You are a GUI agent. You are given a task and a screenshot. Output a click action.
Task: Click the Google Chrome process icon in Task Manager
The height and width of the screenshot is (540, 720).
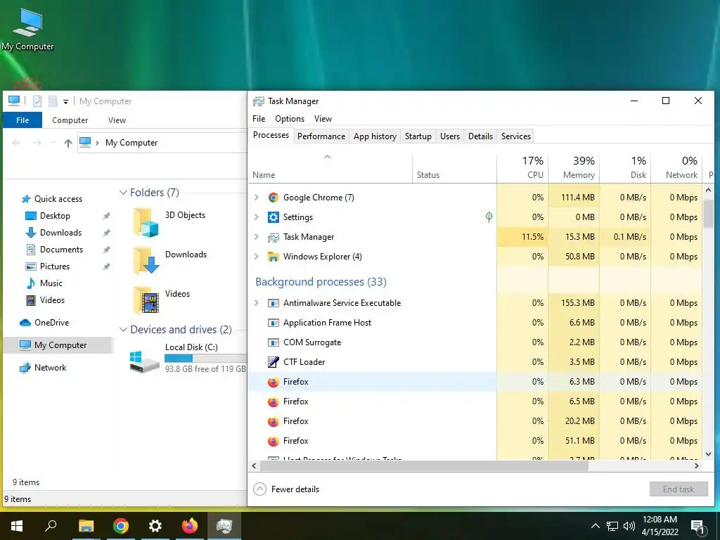[x=274, y=198]
